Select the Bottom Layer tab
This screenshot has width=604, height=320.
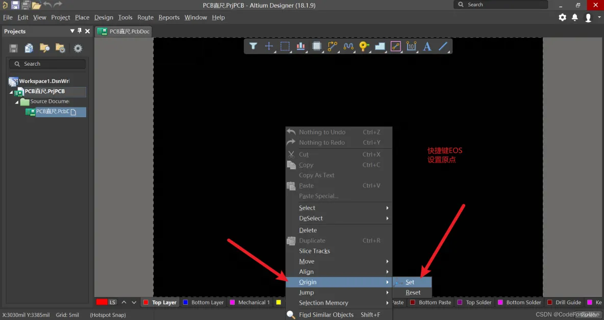204,302
